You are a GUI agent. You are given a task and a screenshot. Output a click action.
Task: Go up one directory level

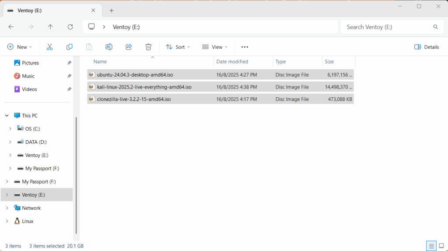pos(50,27)
